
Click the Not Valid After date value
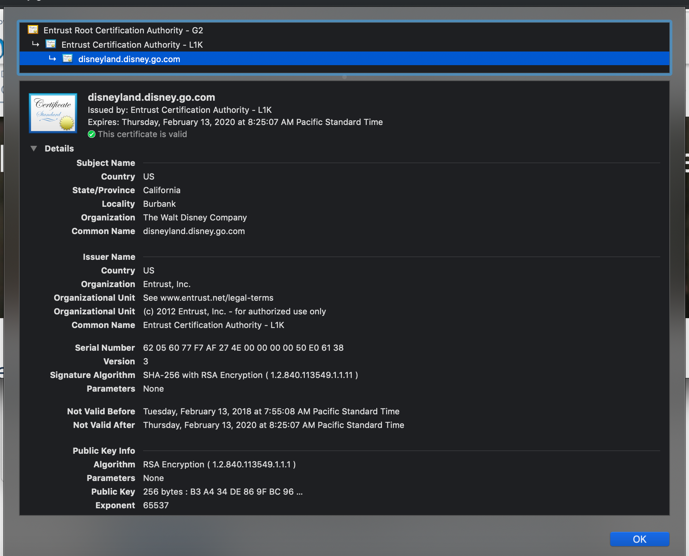274,425
